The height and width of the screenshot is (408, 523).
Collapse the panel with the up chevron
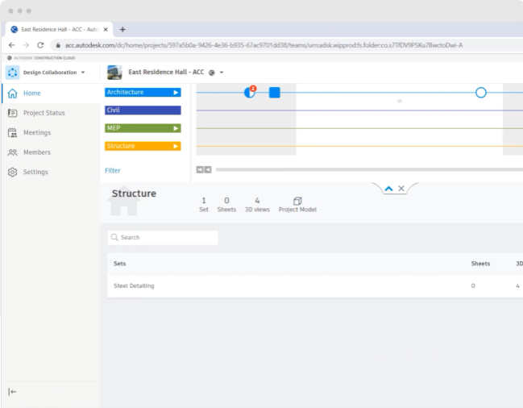tap(388, 189)
